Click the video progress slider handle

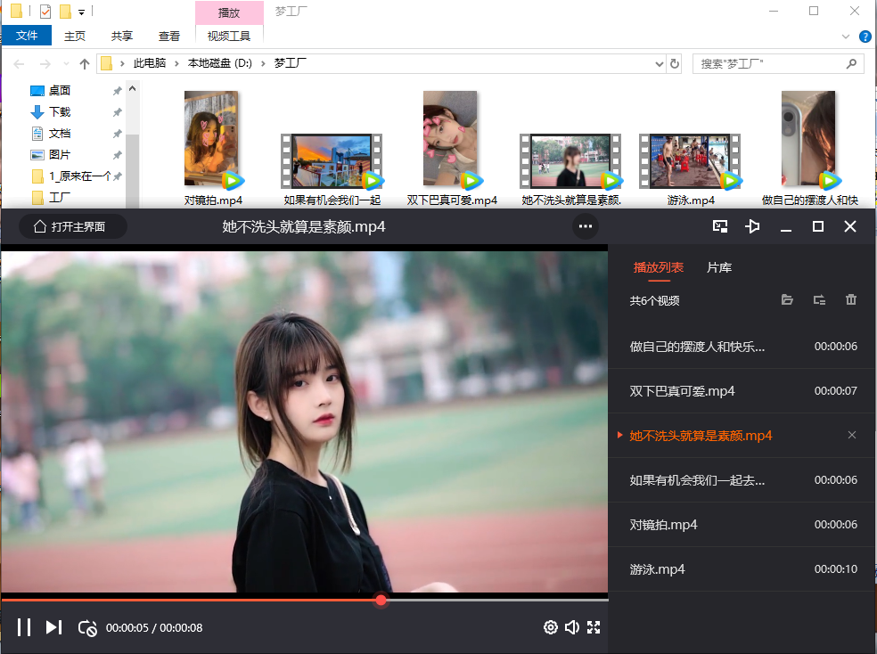click(381, 600)
